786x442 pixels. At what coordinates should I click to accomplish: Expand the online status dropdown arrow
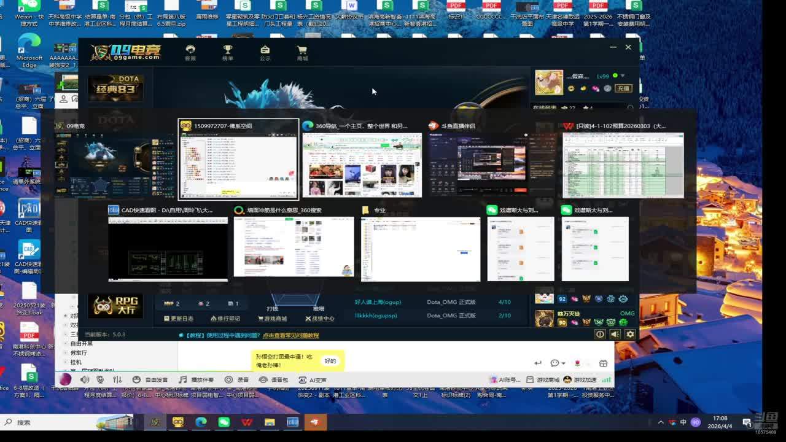coord(623,76)
